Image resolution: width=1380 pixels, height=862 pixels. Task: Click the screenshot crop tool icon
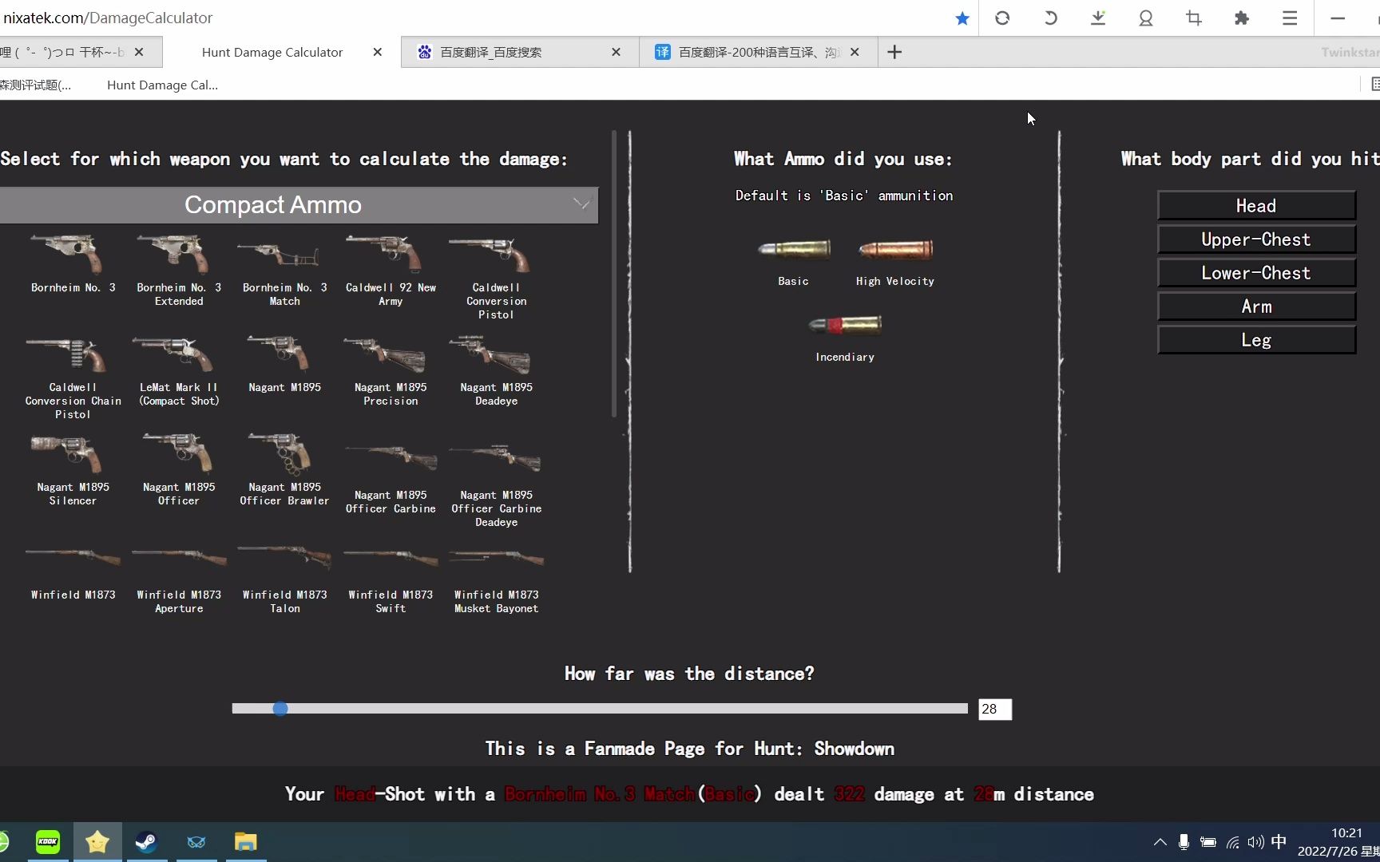point(1193,18)
